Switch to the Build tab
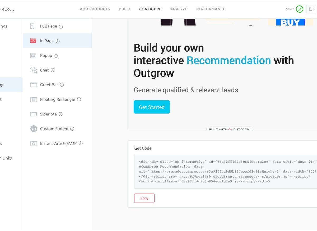This screenshot has width=317, height=231. (x=124, y=9)
